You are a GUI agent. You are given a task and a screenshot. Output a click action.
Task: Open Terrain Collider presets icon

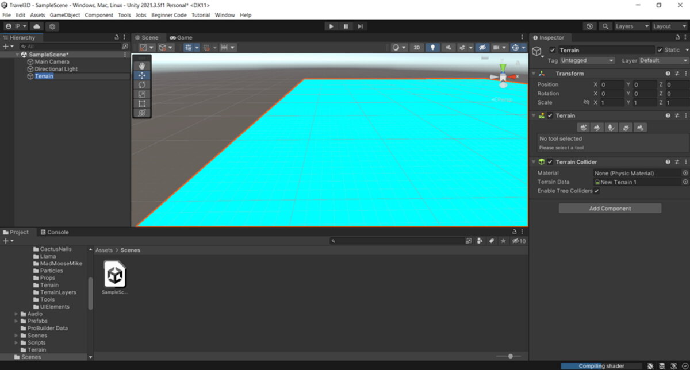tap(677, 162)
